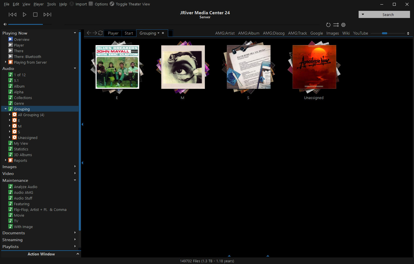The image size is (414, 264).
Task: Close the Grouping tab
Action: coord(163,33)
